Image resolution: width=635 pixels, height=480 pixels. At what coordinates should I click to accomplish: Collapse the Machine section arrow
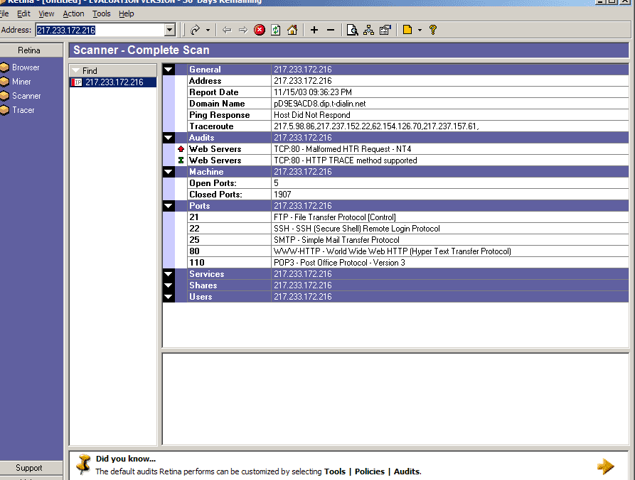point(169,172)
